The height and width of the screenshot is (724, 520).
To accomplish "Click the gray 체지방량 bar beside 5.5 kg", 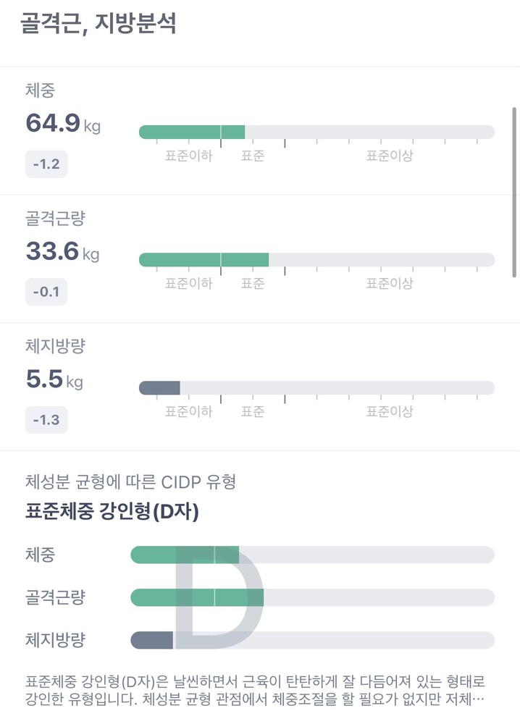I will tap(159, 388).
